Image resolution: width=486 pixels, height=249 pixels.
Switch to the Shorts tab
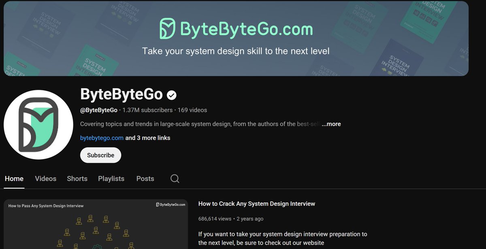(77, 179)
